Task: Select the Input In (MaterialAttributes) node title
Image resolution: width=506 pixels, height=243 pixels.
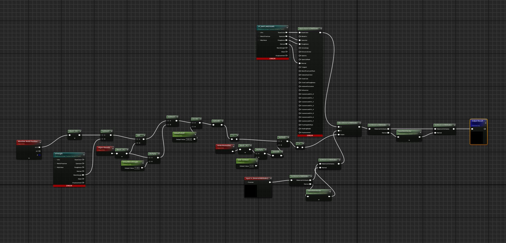Action: (257, 178)
